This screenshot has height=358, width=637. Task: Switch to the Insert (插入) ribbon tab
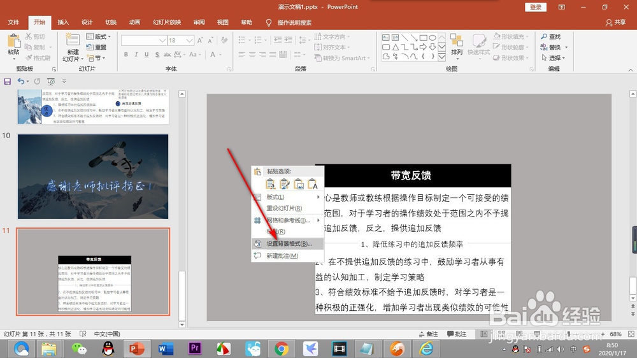click(63, 22)
